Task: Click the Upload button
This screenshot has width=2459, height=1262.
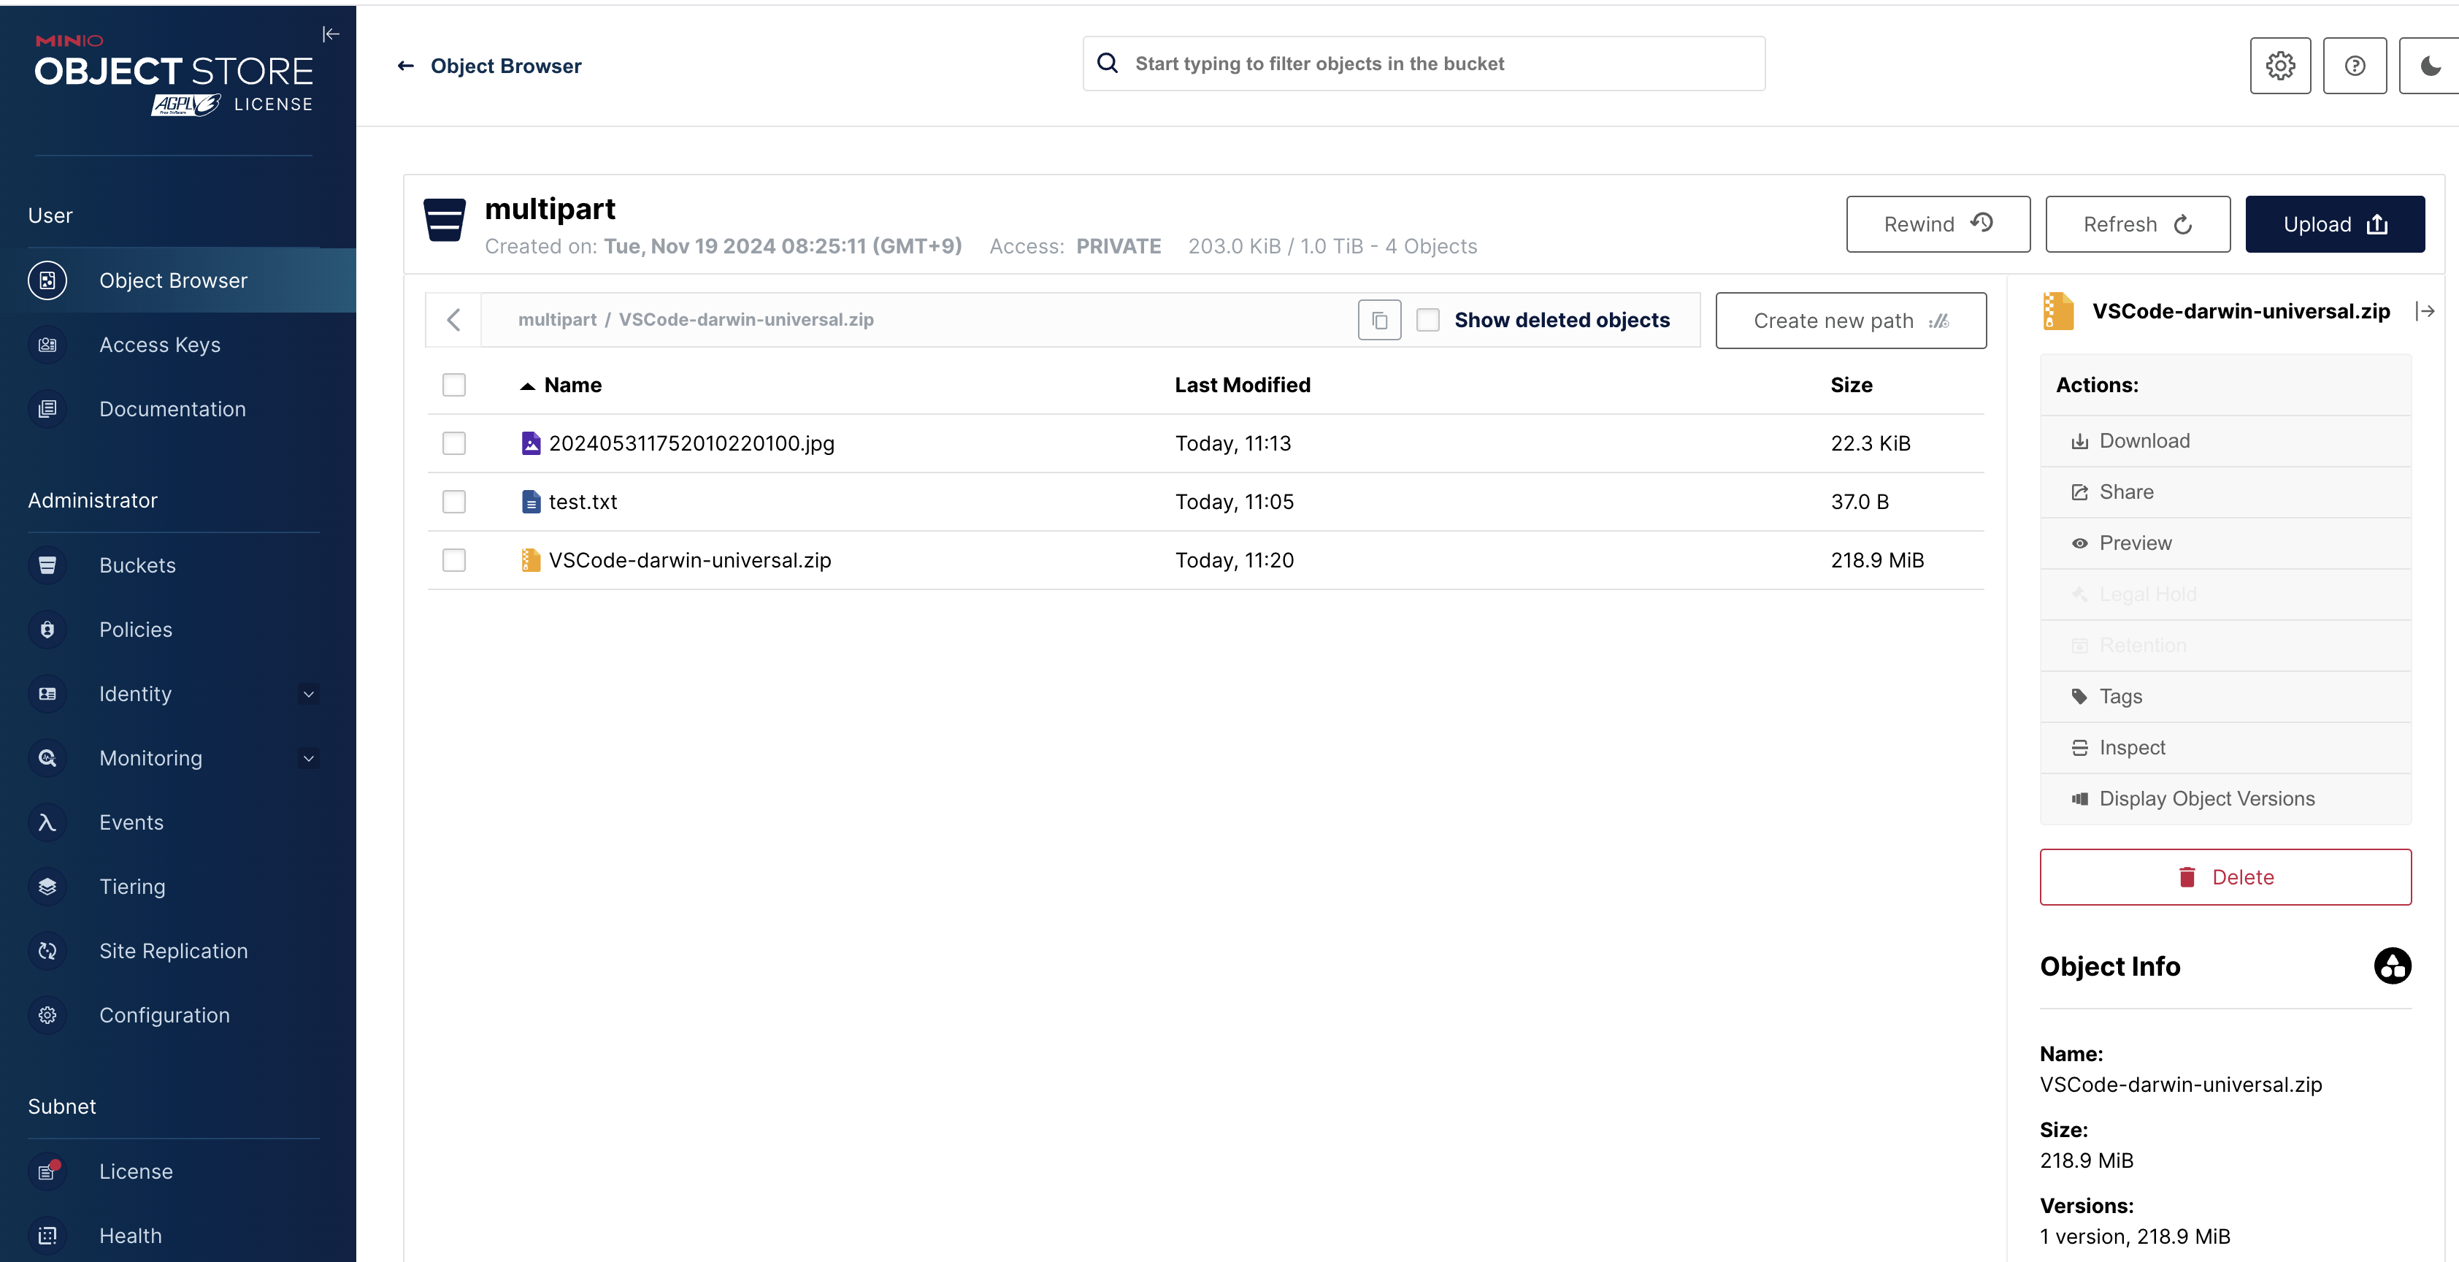Action: (x=2334, y=224)
